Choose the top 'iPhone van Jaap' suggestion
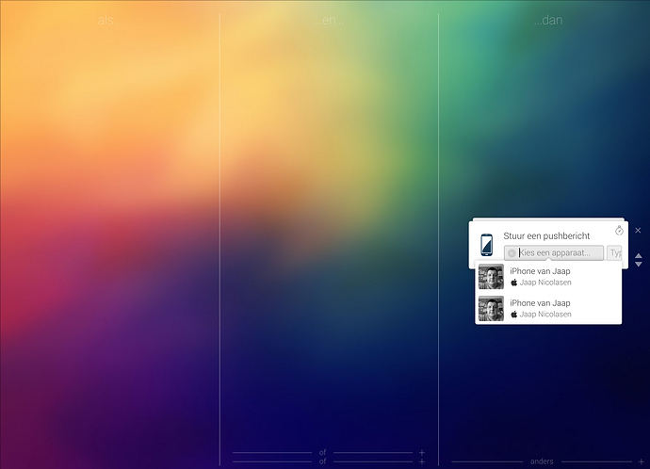Image resolution: width=650 pixels, height=469 pixels. pyautogui.click(x=548, y=276)
